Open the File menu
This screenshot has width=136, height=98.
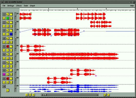tap(4, 6)
